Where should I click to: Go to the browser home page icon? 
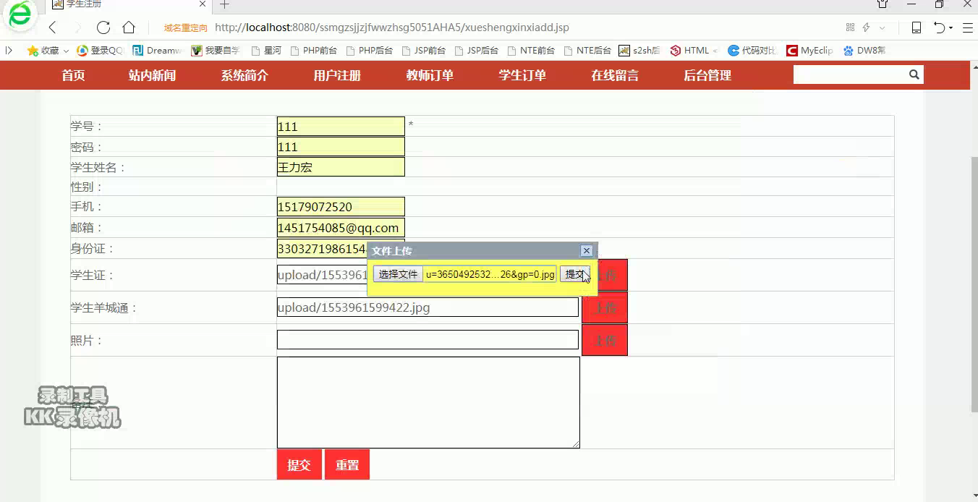pos(129,27)
